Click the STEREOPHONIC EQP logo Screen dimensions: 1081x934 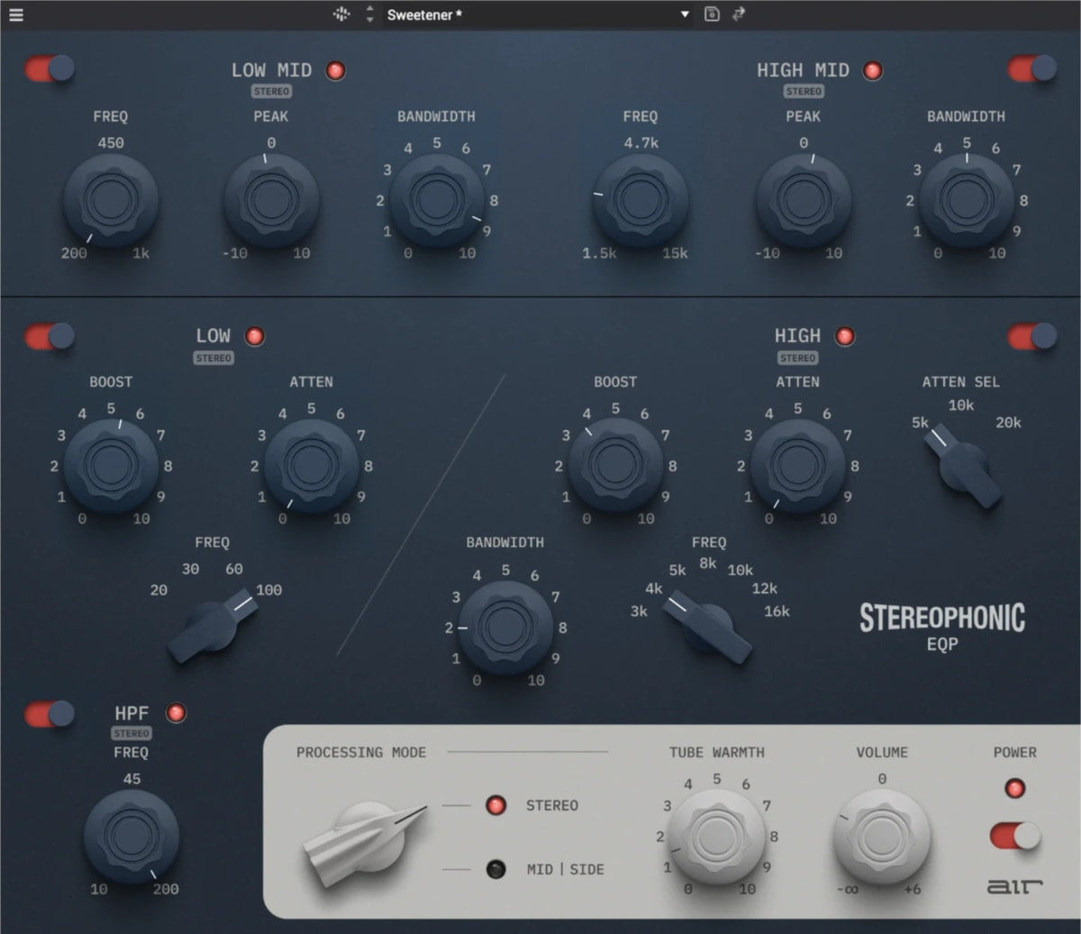(x=942, y=627)
